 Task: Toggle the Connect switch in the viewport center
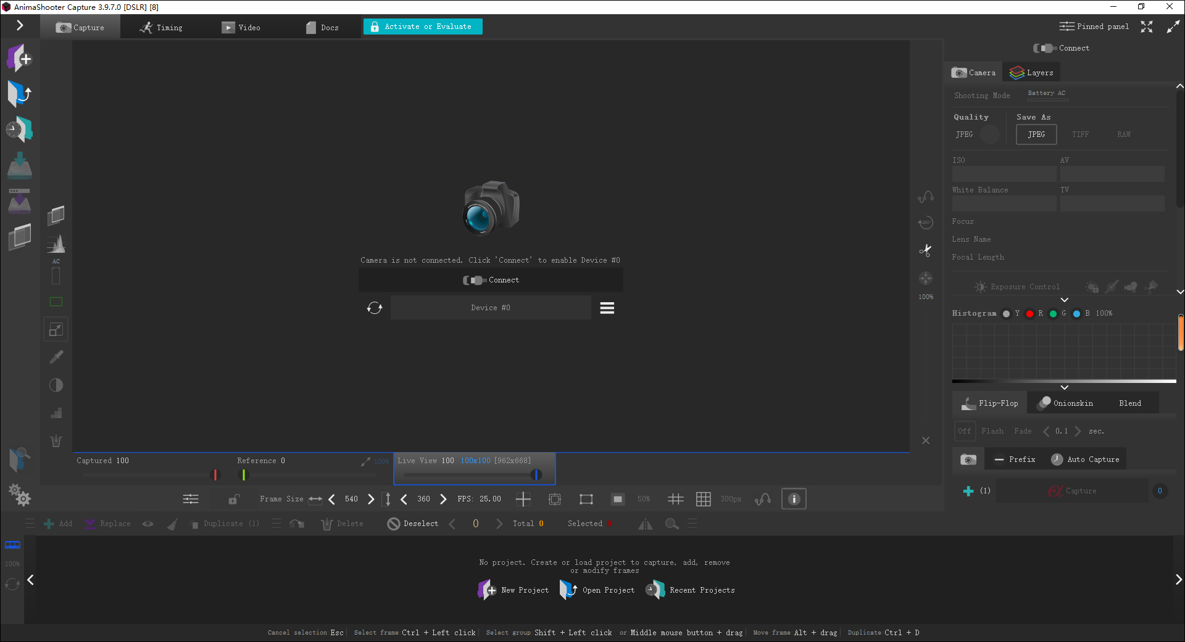491,280
